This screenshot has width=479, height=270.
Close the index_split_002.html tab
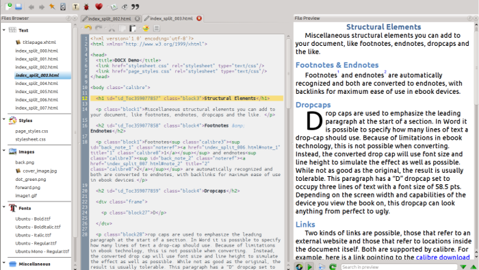(138, 19)
